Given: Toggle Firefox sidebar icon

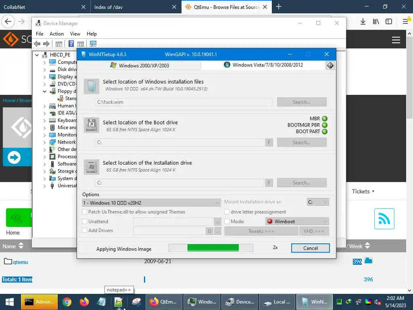Looking at the screenshot, I should point(389,22).
